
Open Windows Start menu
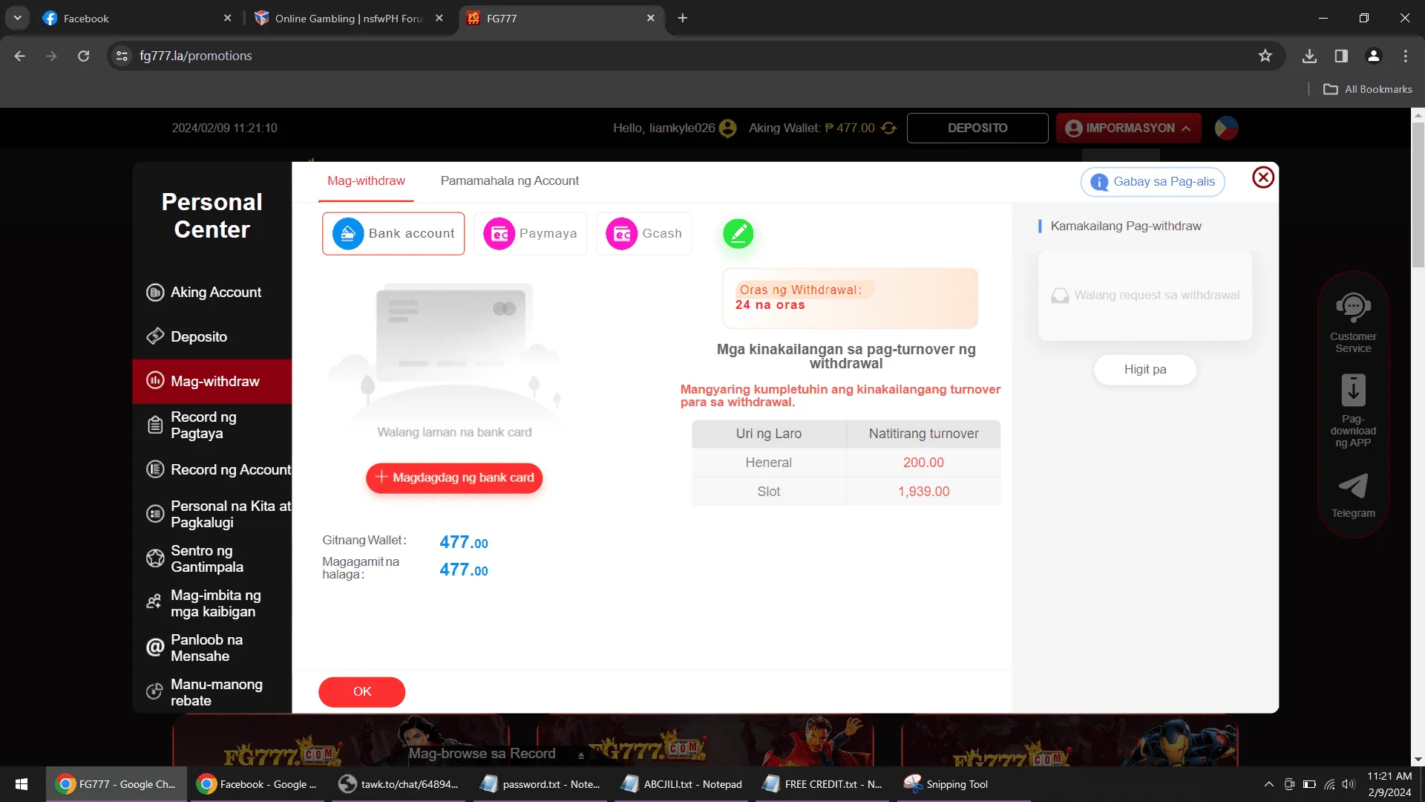(x=22, y=784)
